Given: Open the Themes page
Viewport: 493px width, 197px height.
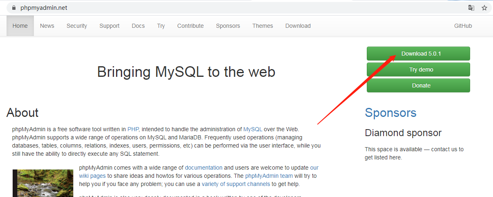Looking at the screenshot, I should (263, 26).
